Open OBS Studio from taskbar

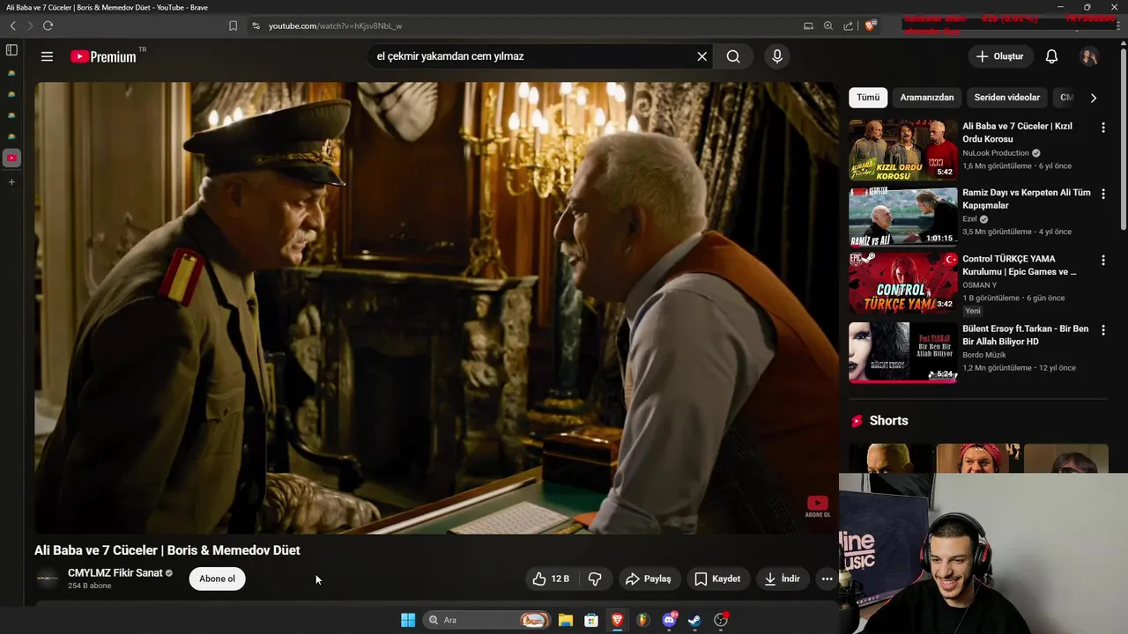tap(721, 620)
